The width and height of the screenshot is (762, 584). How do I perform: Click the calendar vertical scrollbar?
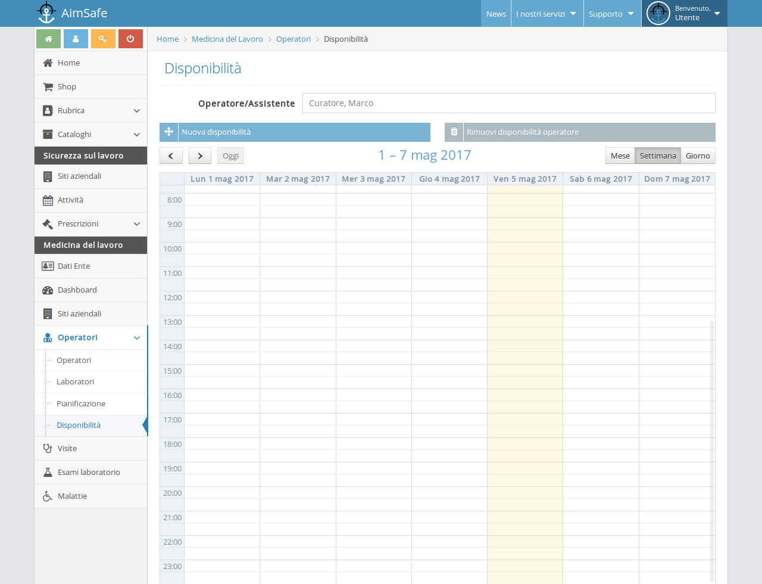[712, 452]
